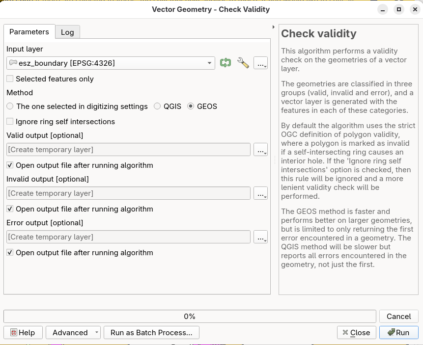This screenshot has height=345, width=423.
Task: Tick Ignore ring self intersections
Action: coord(10,122)
